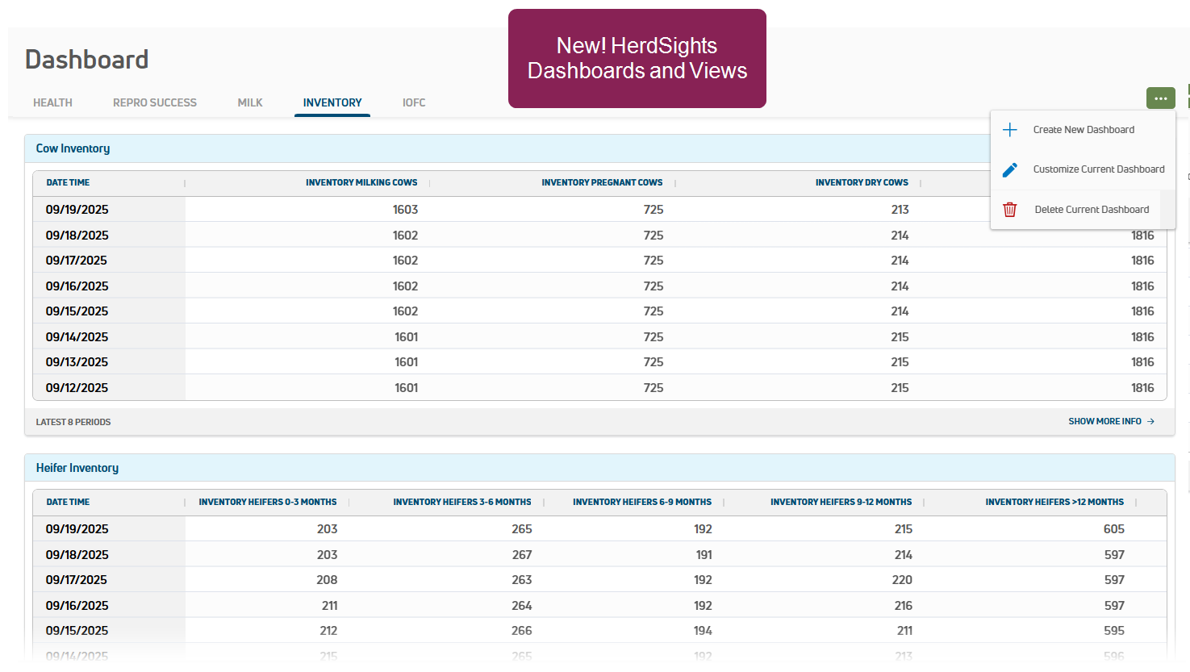Select the Milk tab
This screenshot has height=672, width=1190.
pyautogui.click(x=250, y=102)
